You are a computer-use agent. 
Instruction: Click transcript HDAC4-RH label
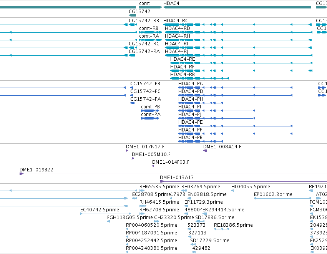tap(178, 36)
